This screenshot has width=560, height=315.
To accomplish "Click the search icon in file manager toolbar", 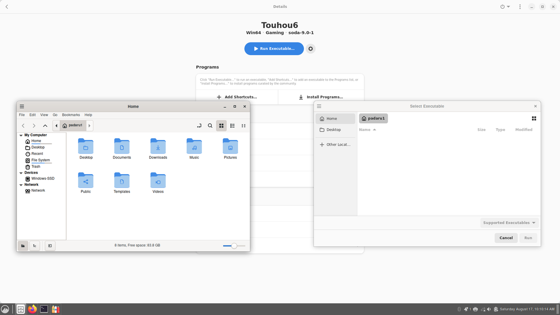I will click(210, 126).
